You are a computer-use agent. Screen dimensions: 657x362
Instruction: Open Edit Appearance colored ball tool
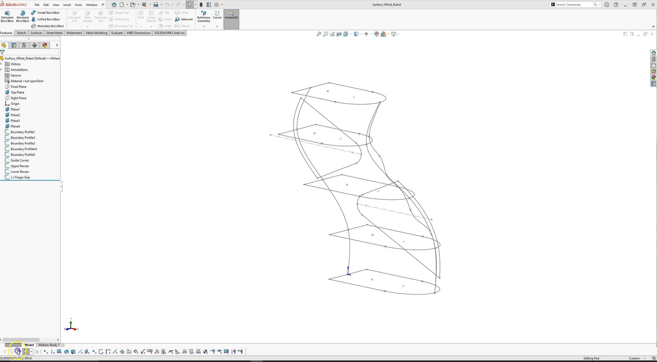point(377,34)
